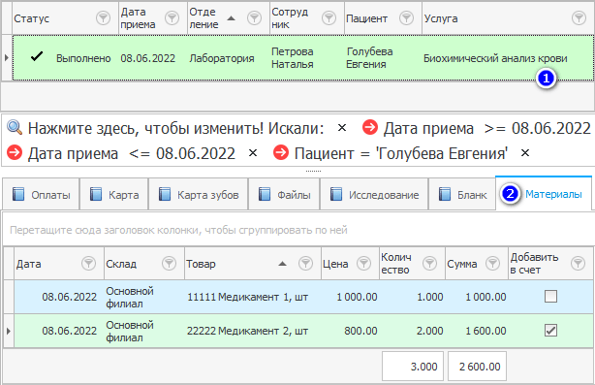Viewport: 595px width, 385px height.
Task: Select 11111 Медикамент 1 row
Action: (303, 297)
